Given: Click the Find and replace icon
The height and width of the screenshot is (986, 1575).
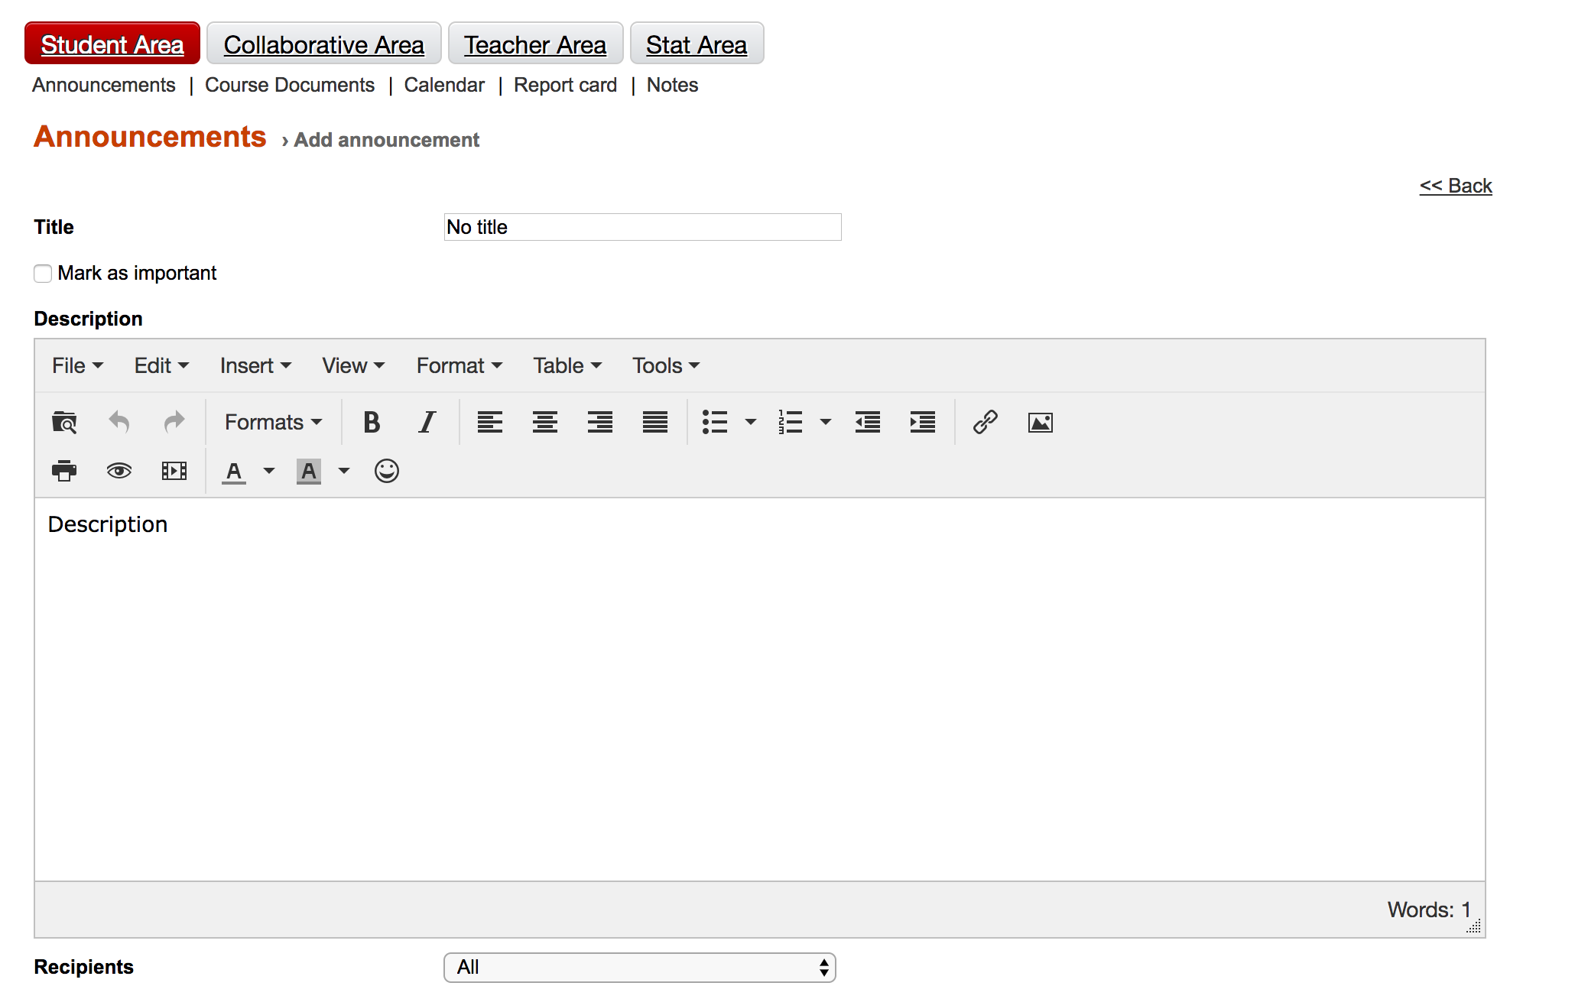Looking at the screenshot, I should coord(64,422).
